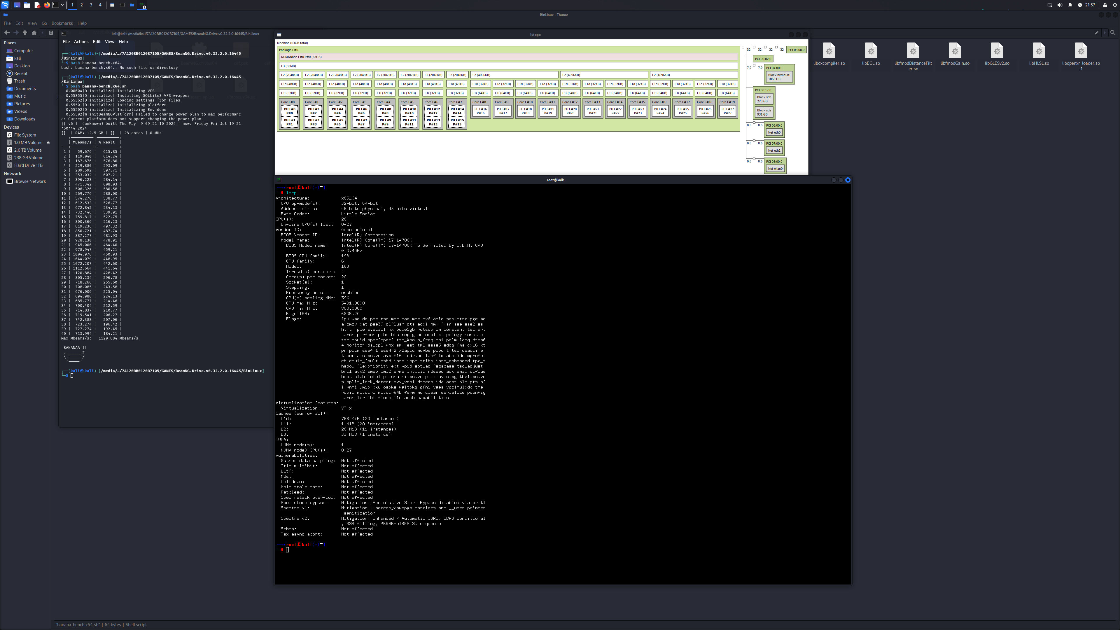Click the lock screen padlock icon

1105,5
